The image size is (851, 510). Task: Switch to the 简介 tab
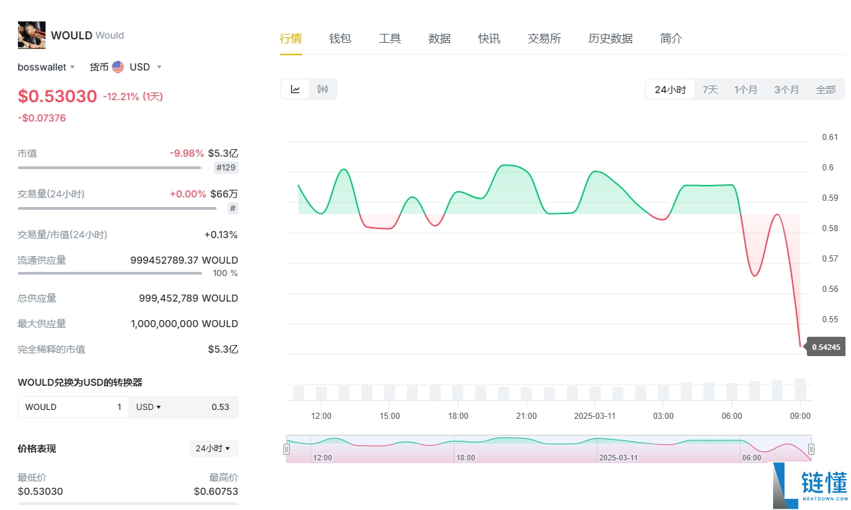[671, 39]
